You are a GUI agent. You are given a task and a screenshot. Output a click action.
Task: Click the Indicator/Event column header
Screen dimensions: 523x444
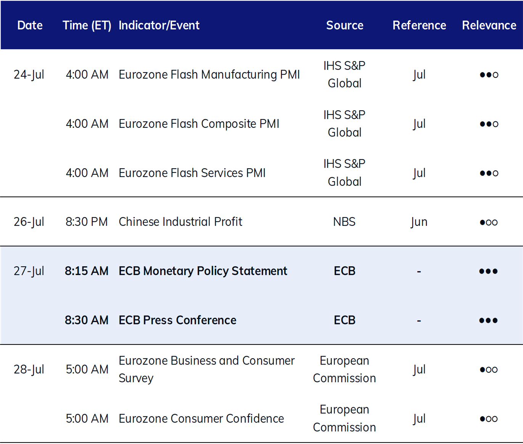pos(159,25)
